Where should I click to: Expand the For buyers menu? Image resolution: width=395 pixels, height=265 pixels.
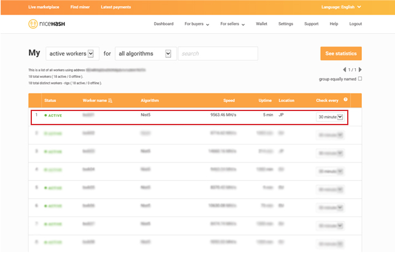tap(197, 24)
